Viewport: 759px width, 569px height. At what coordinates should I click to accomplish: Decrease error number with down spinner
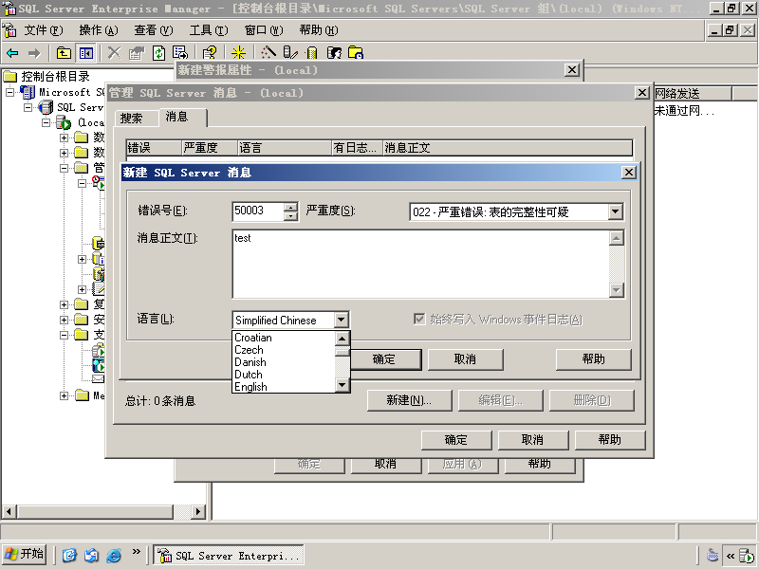click(x=290, y=216)
